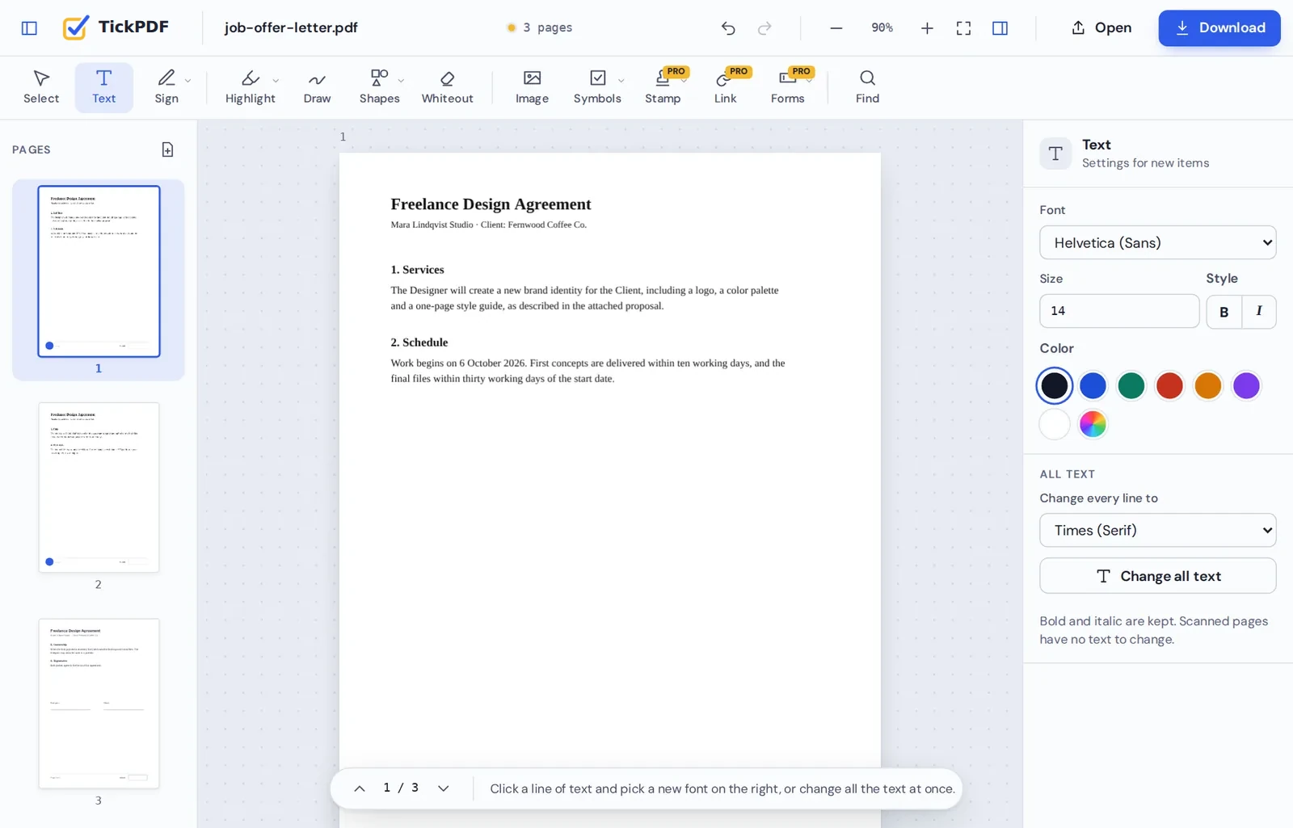Open the PRO Forms tool

click(787, 87)
